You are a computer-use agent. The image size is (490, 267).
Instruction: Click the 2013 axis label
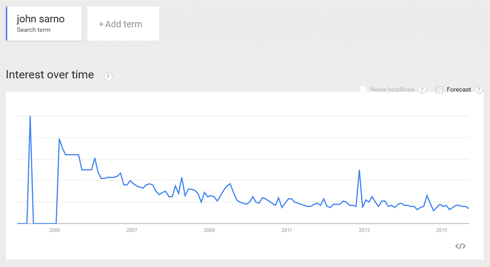coord(364,230)
